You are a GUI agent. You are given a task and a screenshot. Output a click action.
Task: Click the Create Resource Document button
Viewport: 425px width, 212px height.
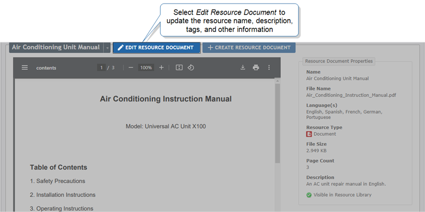(249, 47)
